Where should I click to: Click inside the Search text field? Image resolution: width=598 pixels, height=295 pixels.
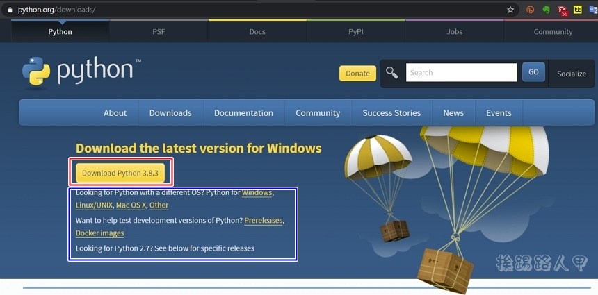pos(460,73)
